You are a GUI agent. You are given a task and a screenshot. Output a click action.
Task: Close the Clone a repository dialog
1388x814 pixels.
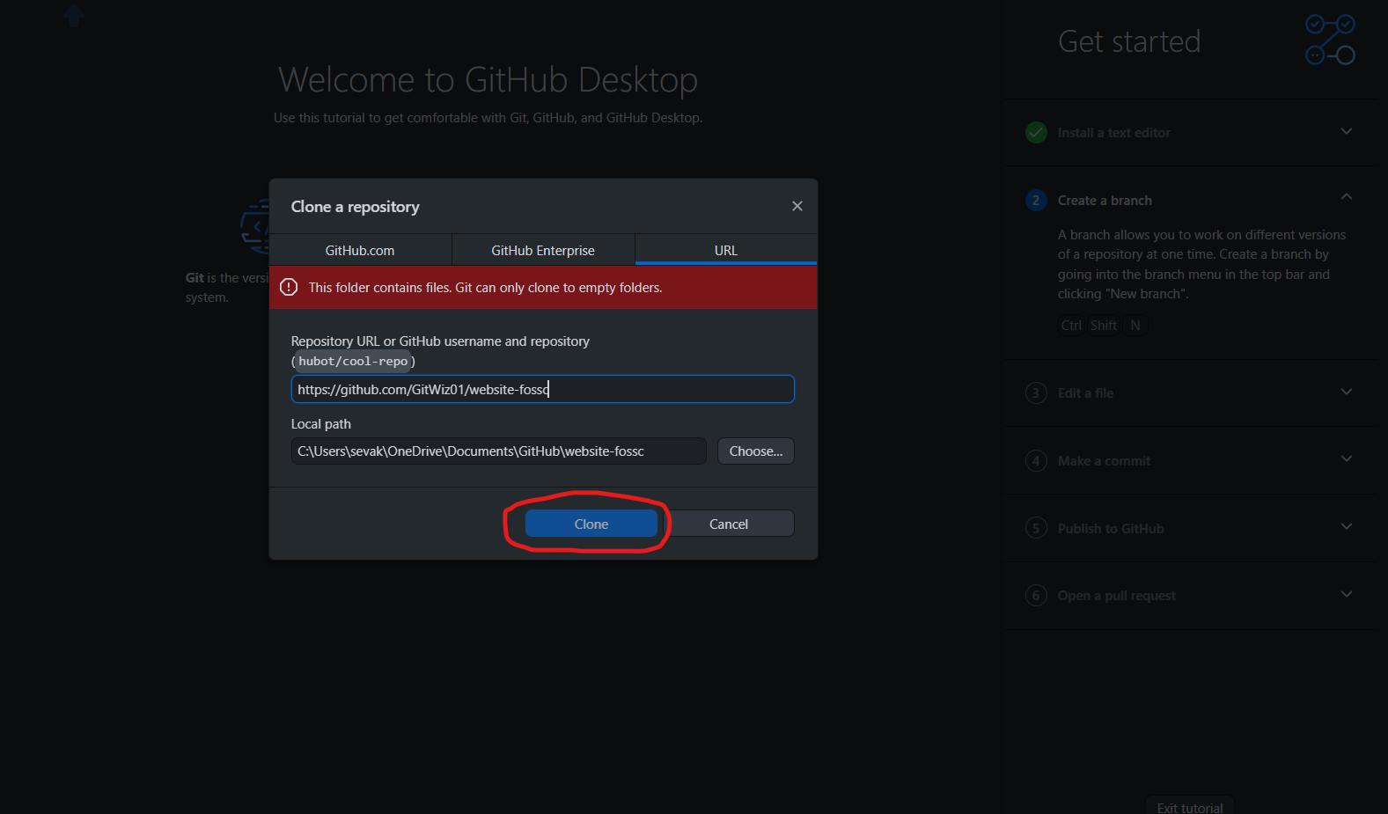click(797, 206)
